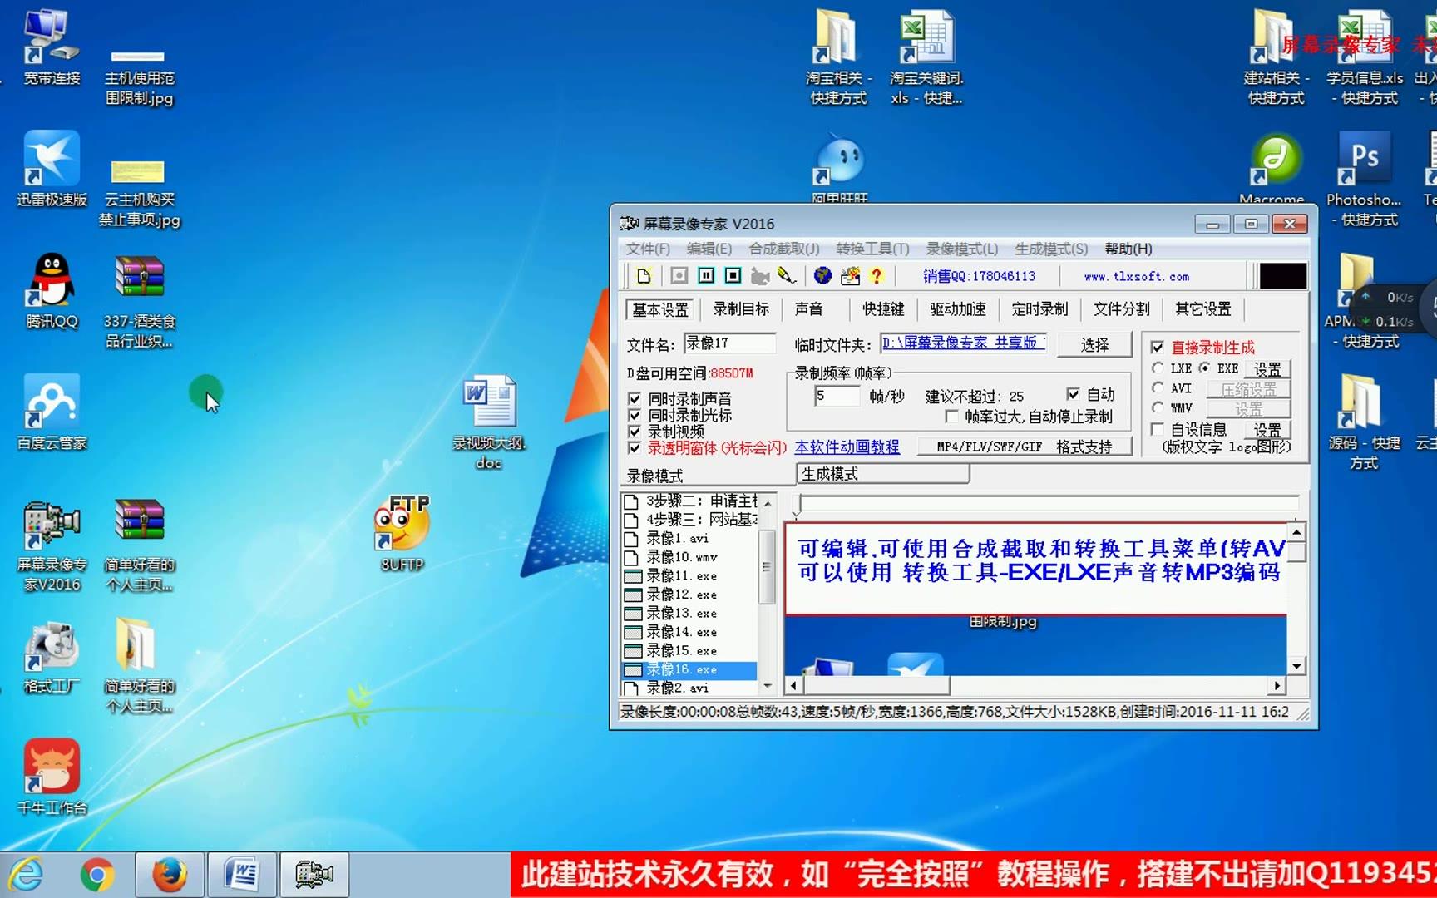Enable the 自设信息 checkbox
Image resolution: width=1437 pixels, height=898 pixels.
point(1157,429)
